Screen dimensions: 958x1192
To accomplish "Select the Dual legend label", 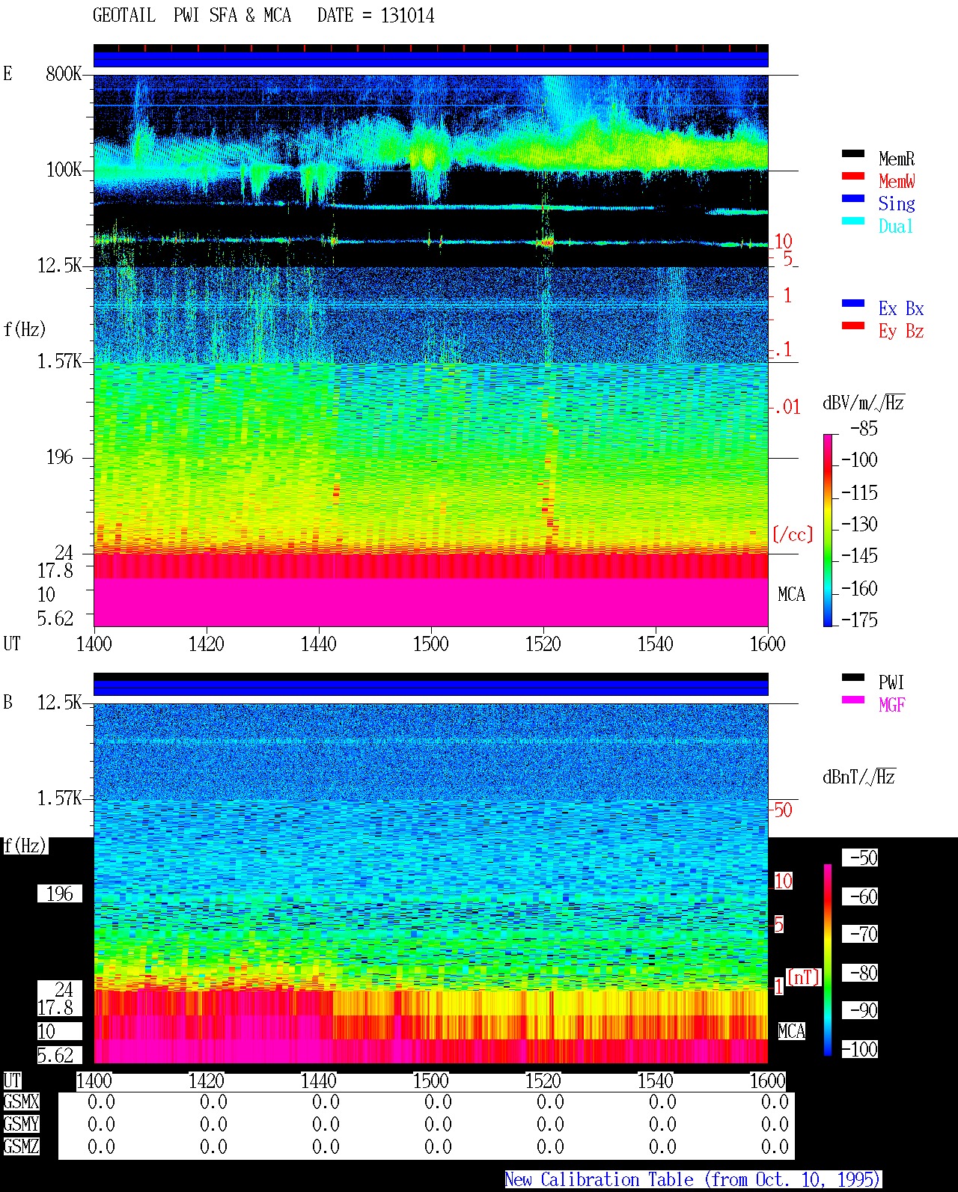I will click(896, 226).
